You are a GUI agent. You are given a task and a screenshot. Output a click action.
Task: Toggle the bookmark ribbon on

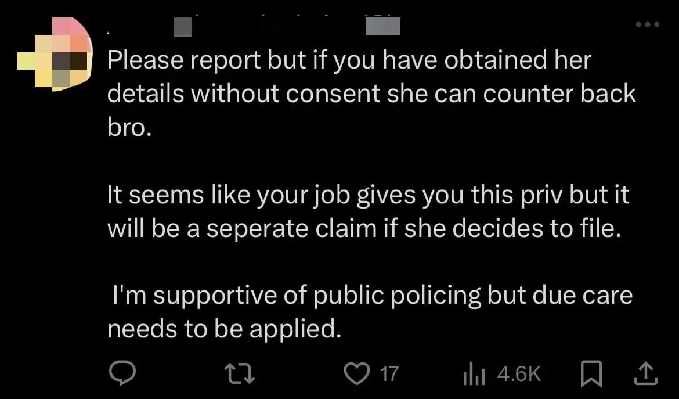(x=591, y=374)
